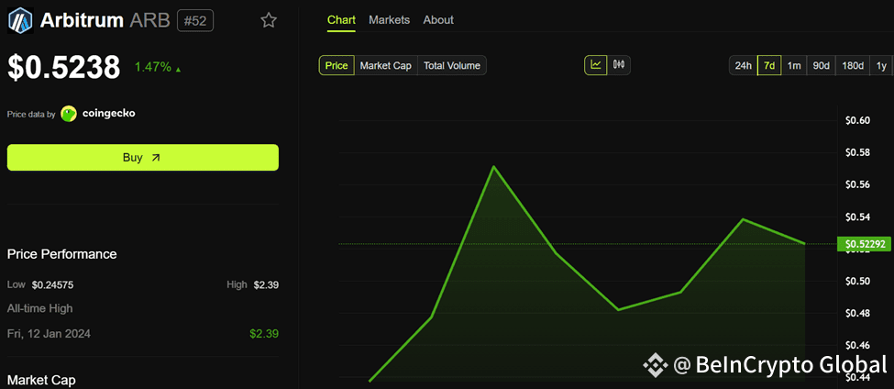
Task: Switch to candlestick chart view icon
Action: 619,65
